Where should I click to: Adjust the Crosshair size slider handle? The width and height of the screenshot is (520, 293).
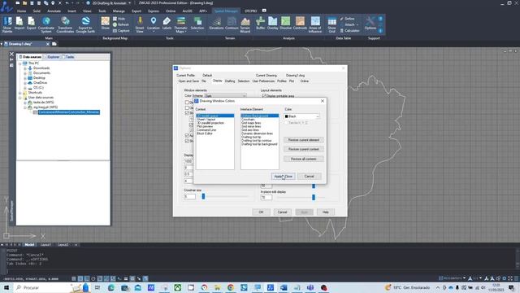pyautogui.click(x=203, y=197)
